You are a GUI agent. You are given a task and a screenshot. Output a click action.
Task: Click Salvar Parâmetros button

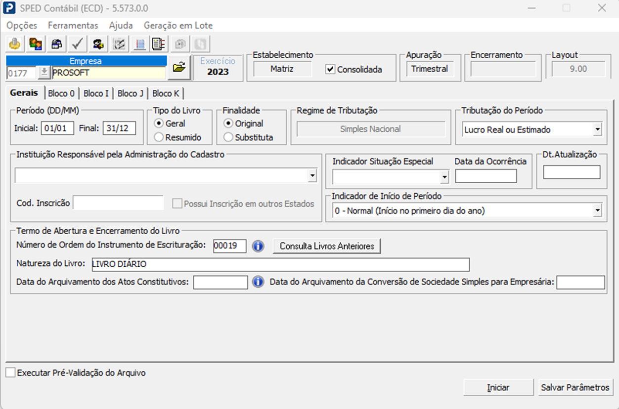pos(575,387)
